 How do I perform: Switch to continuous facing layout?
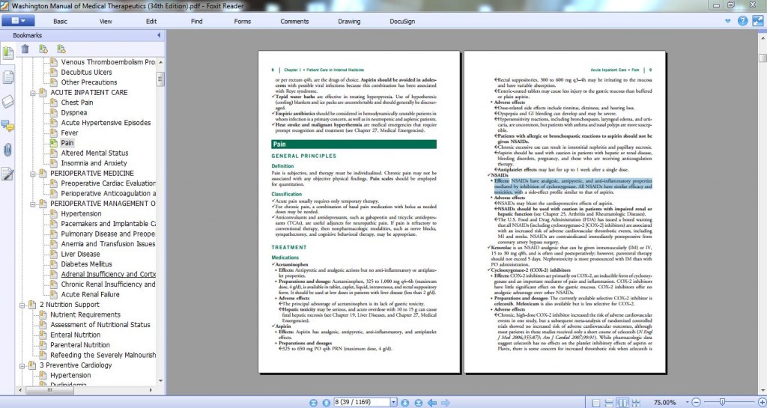click(x=636, y=403)
